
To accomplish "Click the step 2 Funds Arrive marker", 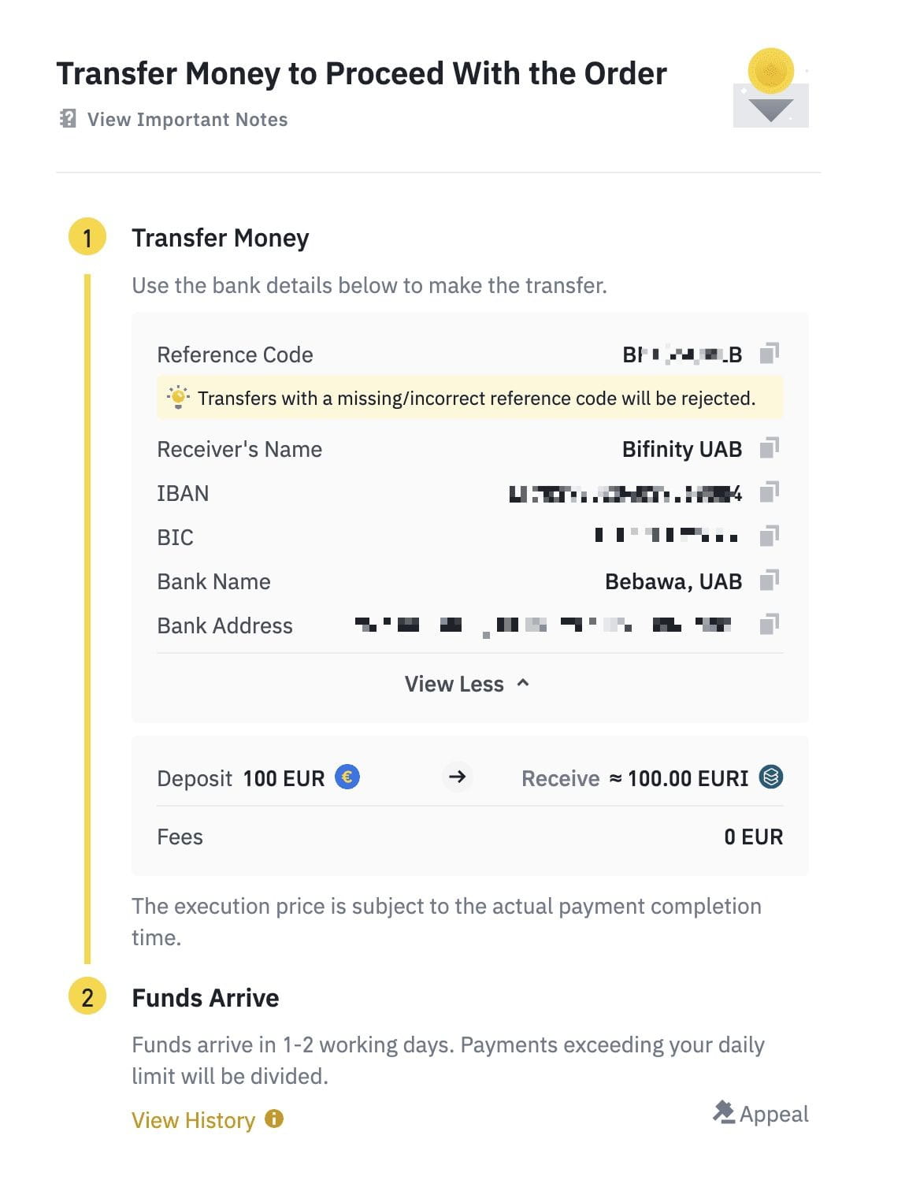I will [x=87, y=997].
